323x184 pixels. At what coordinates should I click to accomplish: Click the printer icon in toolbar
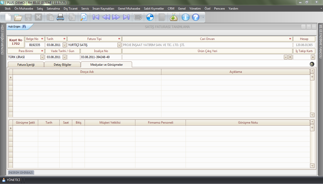(60, 17)
